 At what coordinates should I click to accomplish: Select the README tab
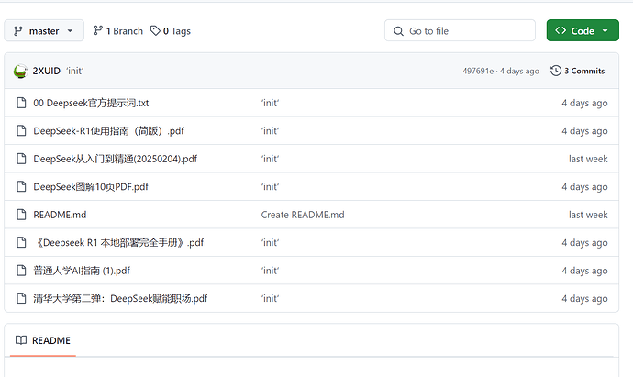(x=43, y=340)
